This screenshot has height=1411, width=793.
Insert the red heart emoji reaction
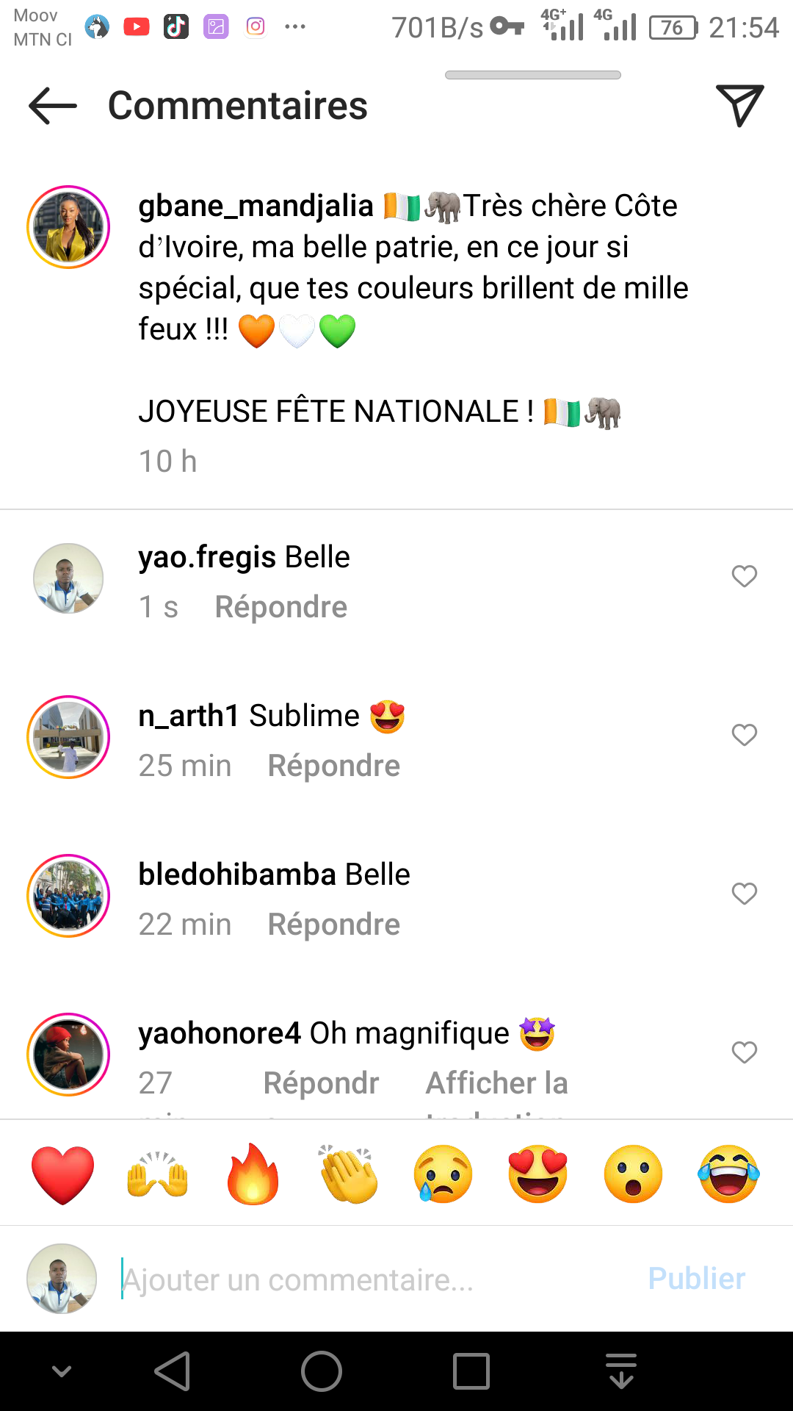pos(63,1174)
